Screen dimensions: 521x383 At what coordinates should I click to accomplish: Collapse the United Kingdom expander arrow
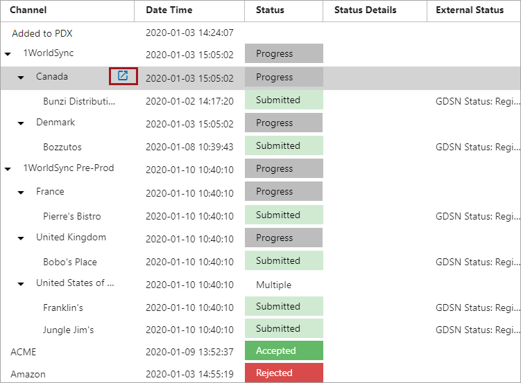point(21,238)
